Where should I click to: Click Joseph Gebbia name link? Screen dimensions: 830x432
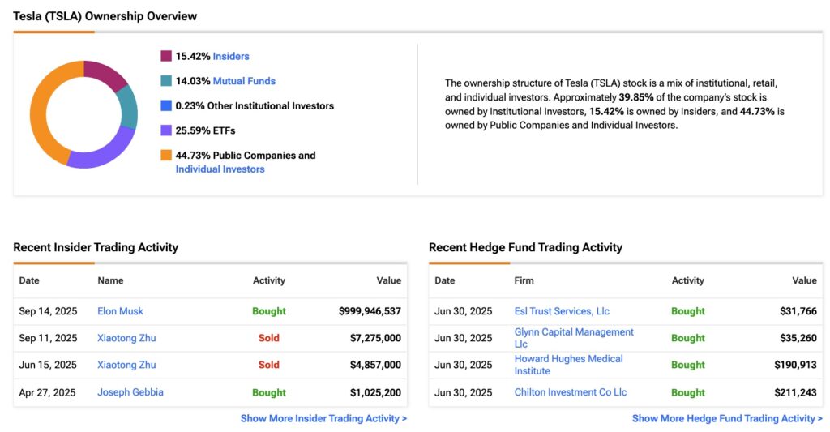[x=130, y=392]
